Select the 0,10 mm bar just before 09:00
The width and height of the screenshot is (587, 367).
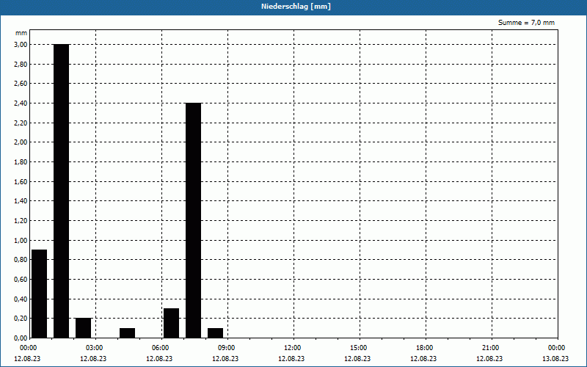(215, 333)
